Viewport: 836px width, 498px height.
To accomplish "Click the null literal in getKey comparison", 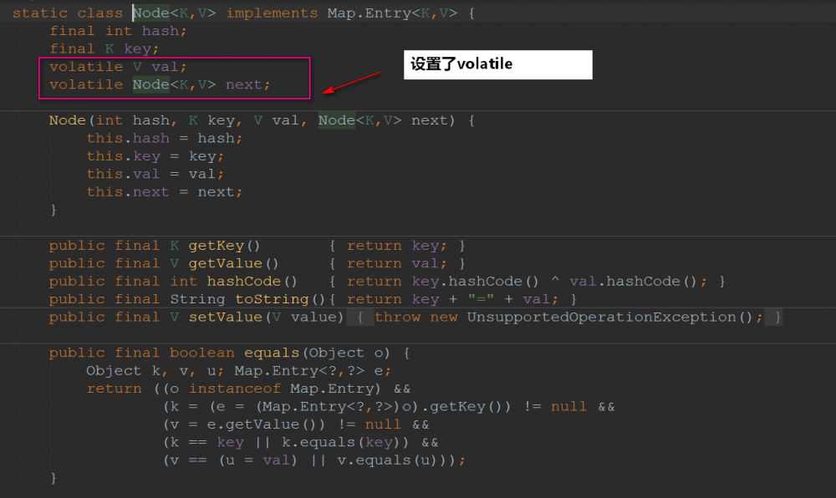I will tap(568, 406).
